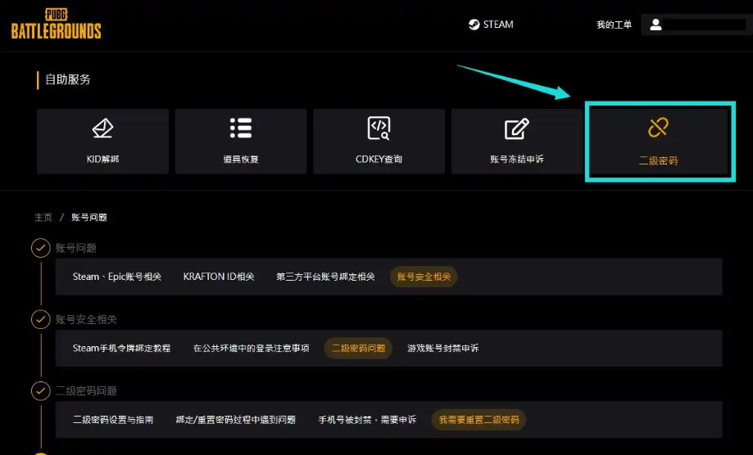The image size is (753, 455).
Task: Toggle the 二级密码问题 step checkmark circle
Action: [39, 391]
